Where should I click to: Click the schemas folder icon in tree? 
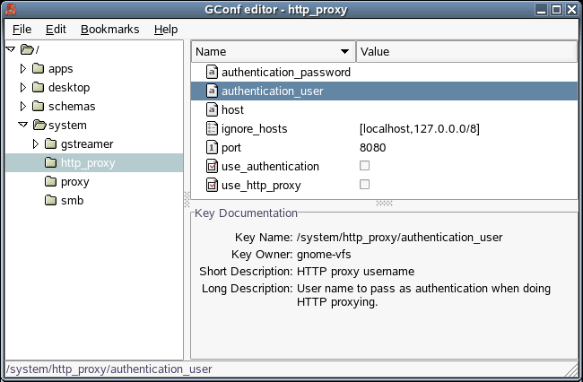pyautogui.click(x=39, y=106)
